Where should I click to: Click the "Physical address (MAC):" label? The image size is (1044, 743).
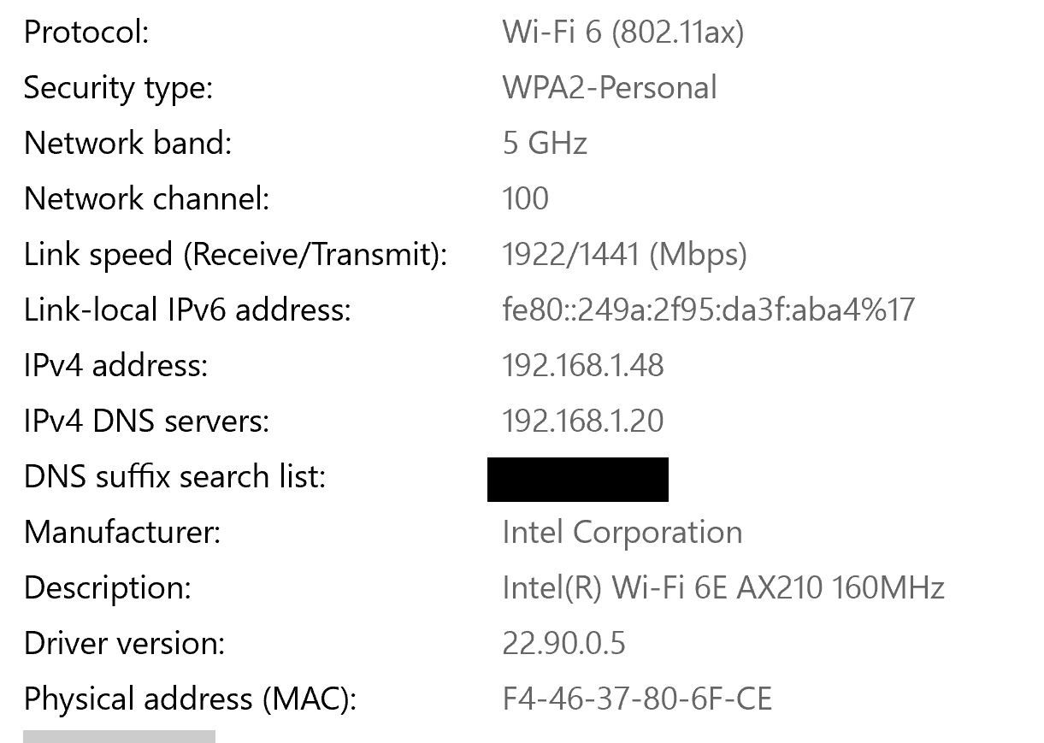click(x=189, y=699)
